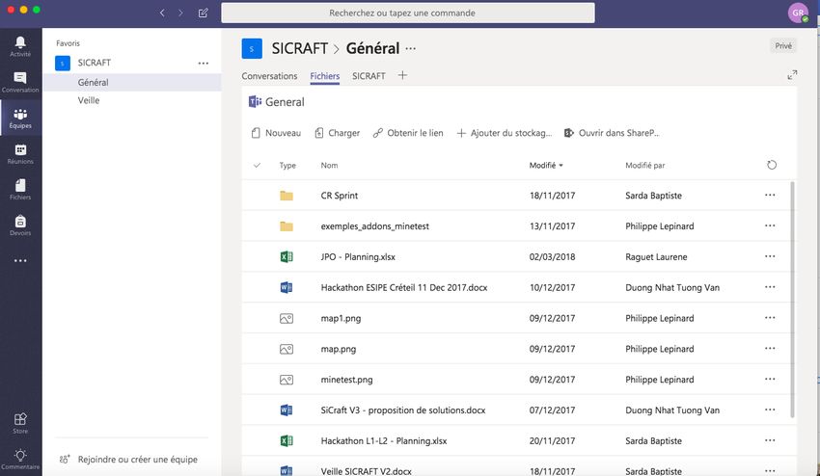The height and width of the screenshot is (476, 820).
Task: Switch to the Fichiers tab
Action: (325, 76)
